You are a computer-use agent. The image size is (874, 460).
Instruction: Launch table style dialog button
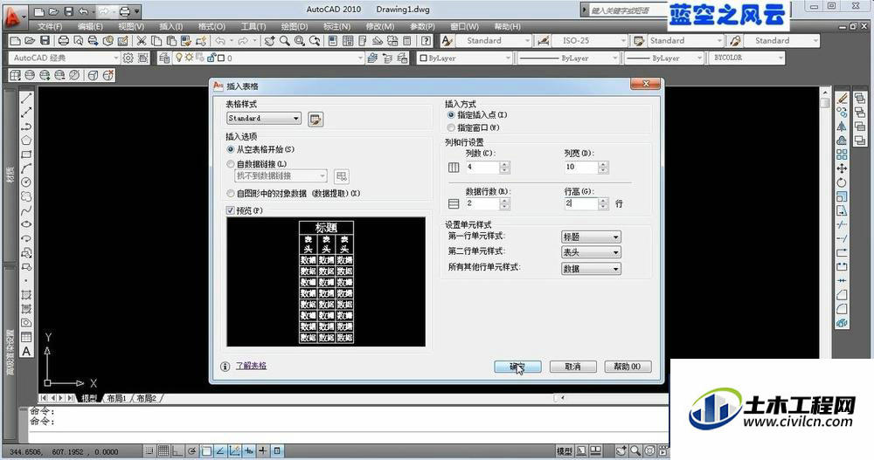[316, 120]
